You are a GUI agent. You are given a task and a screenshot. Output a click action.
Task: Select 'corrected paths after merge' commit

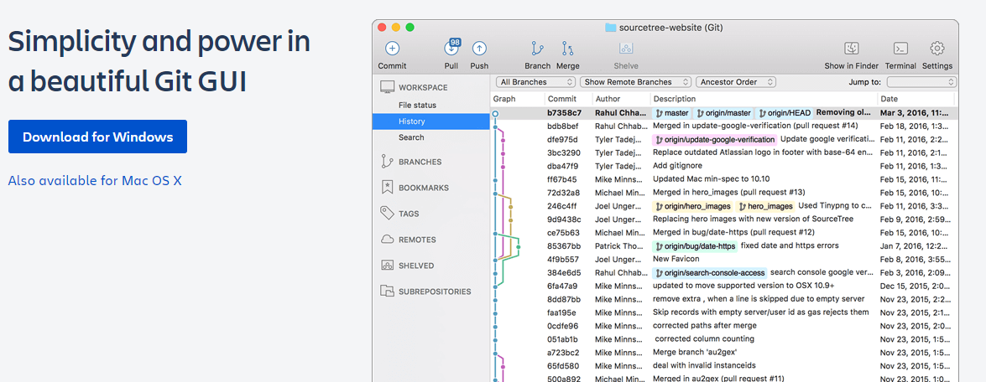pyautogui.click(x=724, y=326)
